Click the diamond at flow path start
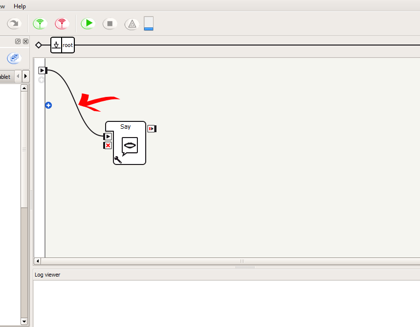Viewport: 420px width, 327px height. pos(39,45)
